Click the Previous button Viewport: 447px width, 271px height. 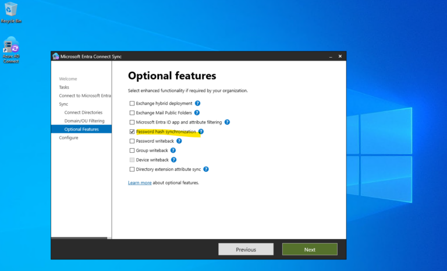246,249
